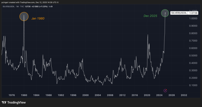Click the 0.5000 price axis label
This screenshot has height=107, width=202.
pyautogui.click(x=194, y=56)
